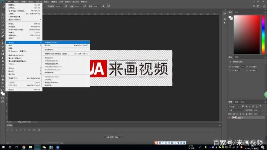Viewport: 267px width, 150px height.
Task: Select the Lasso tool
Action: pos(3,22)
